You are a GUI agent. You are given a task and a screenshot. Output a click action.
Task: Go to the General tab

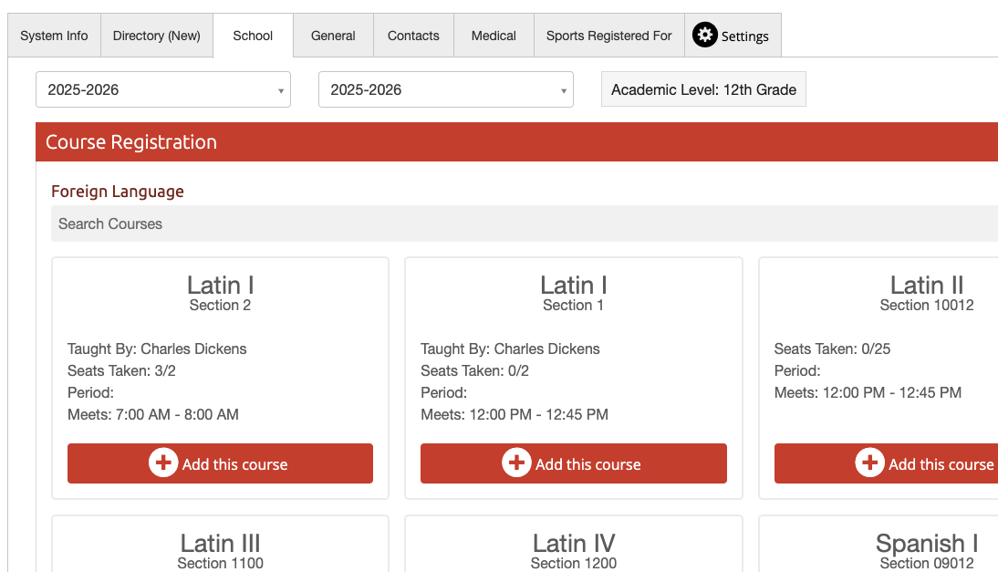[333, 36]
